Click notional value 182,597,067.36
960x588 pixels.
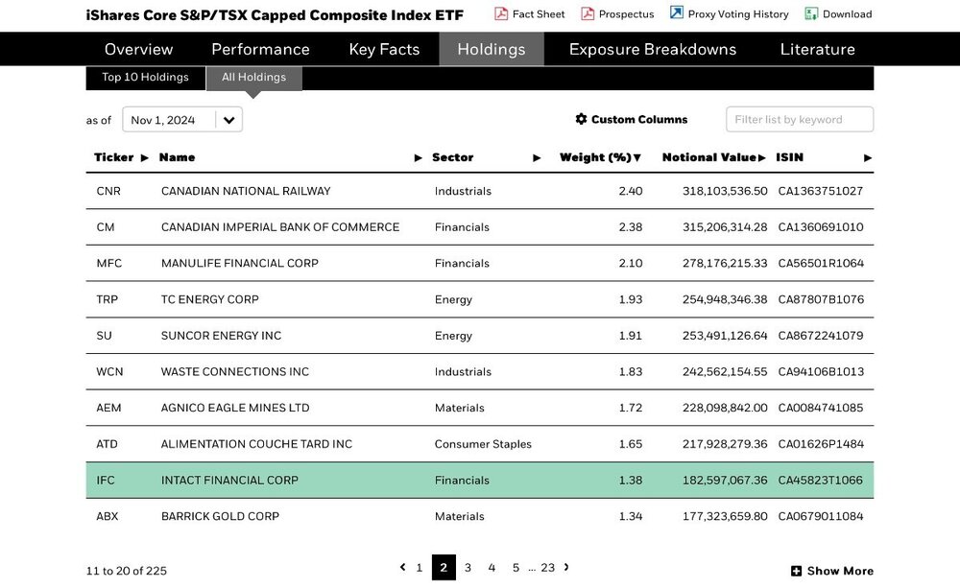(725, 480)
